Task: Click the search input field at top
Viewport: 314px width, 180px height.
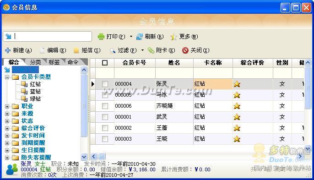Action: (48, 36)
